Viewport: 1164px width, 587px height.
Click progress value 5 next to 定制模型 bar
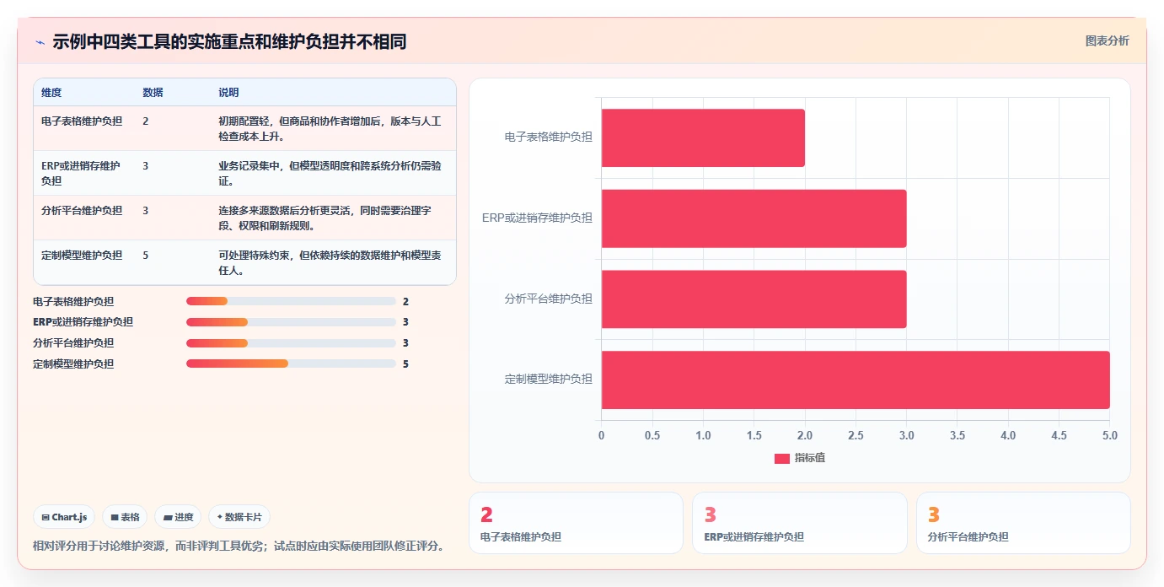click(405, 364)
